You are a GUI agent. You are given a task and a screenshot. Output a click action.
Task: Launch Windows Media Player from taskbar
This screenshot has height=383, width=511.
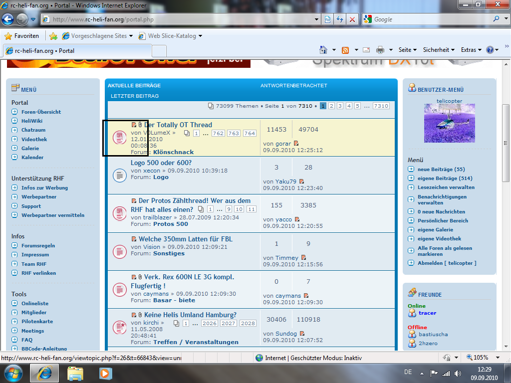click(x=105, y=373)
